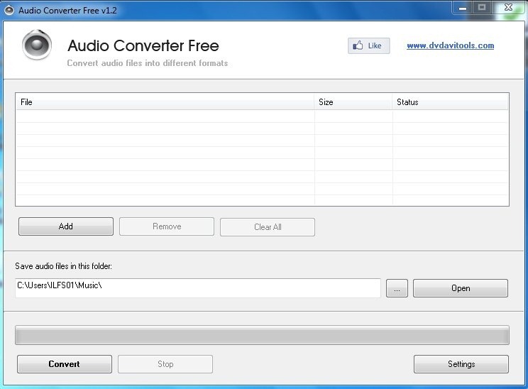Start conversion with the Convert button
This screenshot has height=389, width=528.
click(65, 364)
